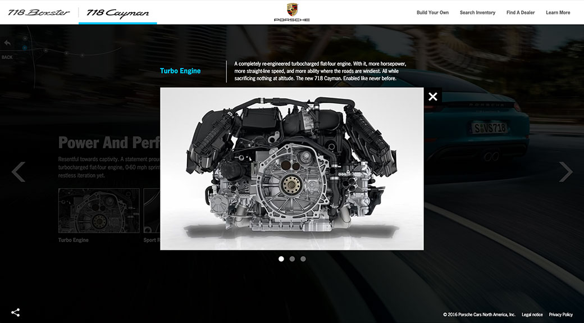
Task: Click the dimmed Turbo Engine thumbnail caption
Action: tap(74, 240)
